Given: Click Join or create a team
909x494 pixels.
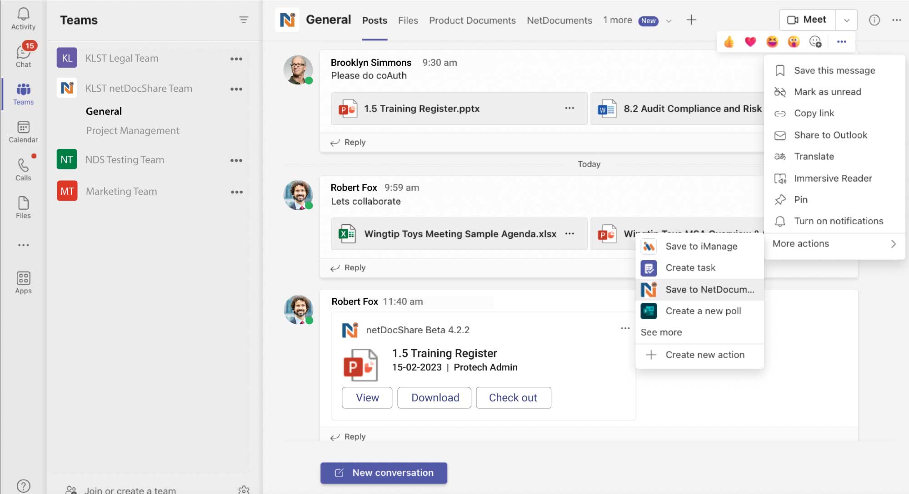Looking at the screenshot, I should pyautogui.click(x=121, y=490).
